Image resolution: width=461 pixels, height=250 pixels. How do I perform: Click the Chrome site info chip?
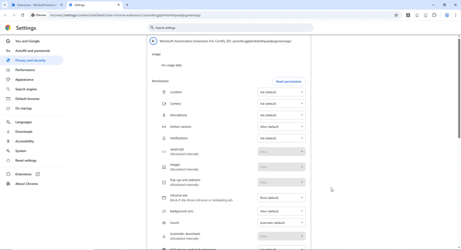(39, 15)
